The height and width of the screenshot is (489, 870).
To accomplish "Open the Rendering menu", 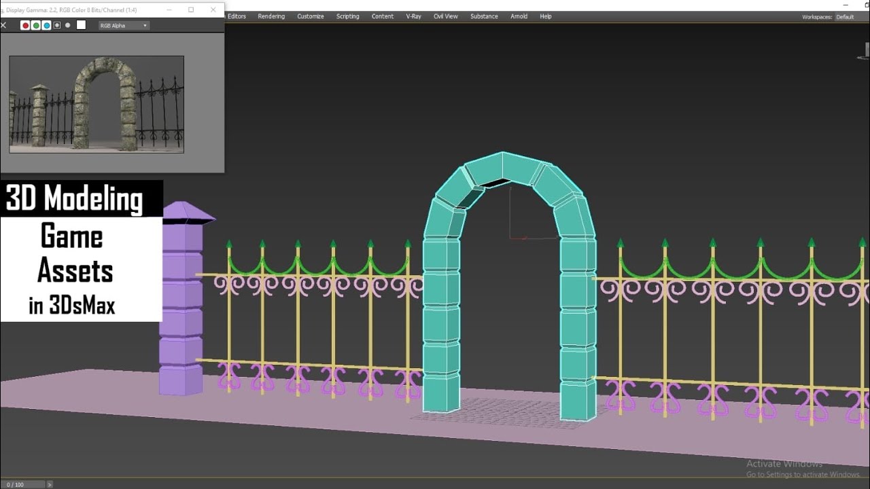I will [271, 16].
